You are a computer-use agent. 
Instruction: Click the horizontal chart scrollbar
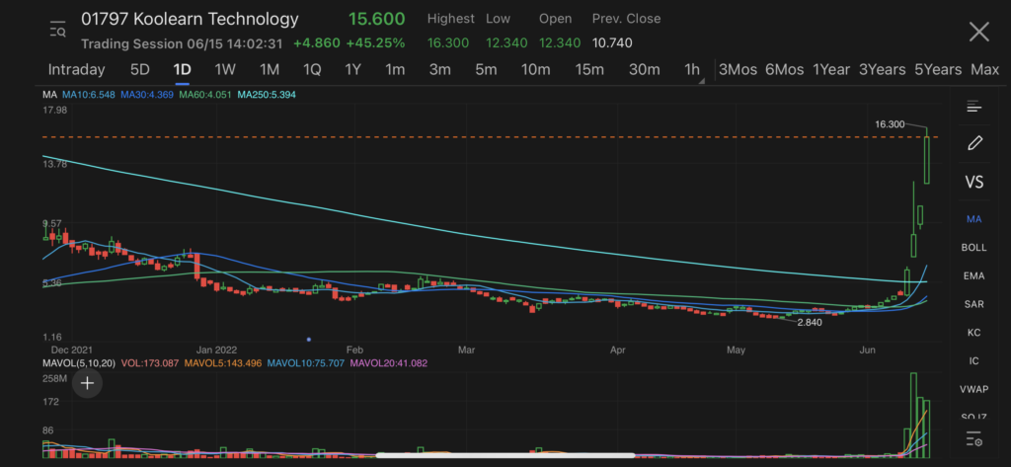click(x=506, y=455)
